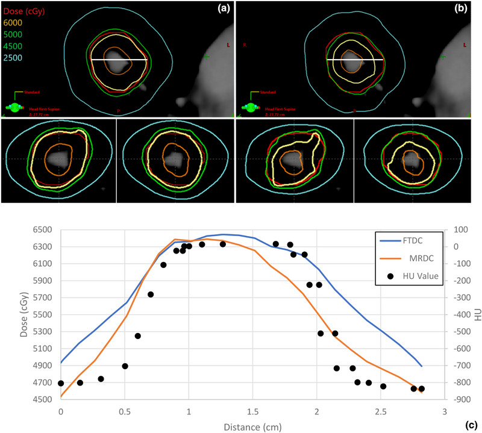Click the '(c)' chart label
482x433 pixels.
(x=471, y=425)
